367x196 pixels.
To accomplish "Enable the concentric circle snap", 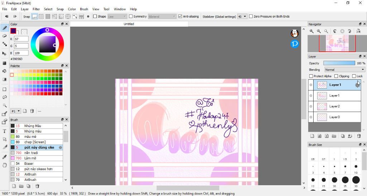I will click(x=68, y=17).
